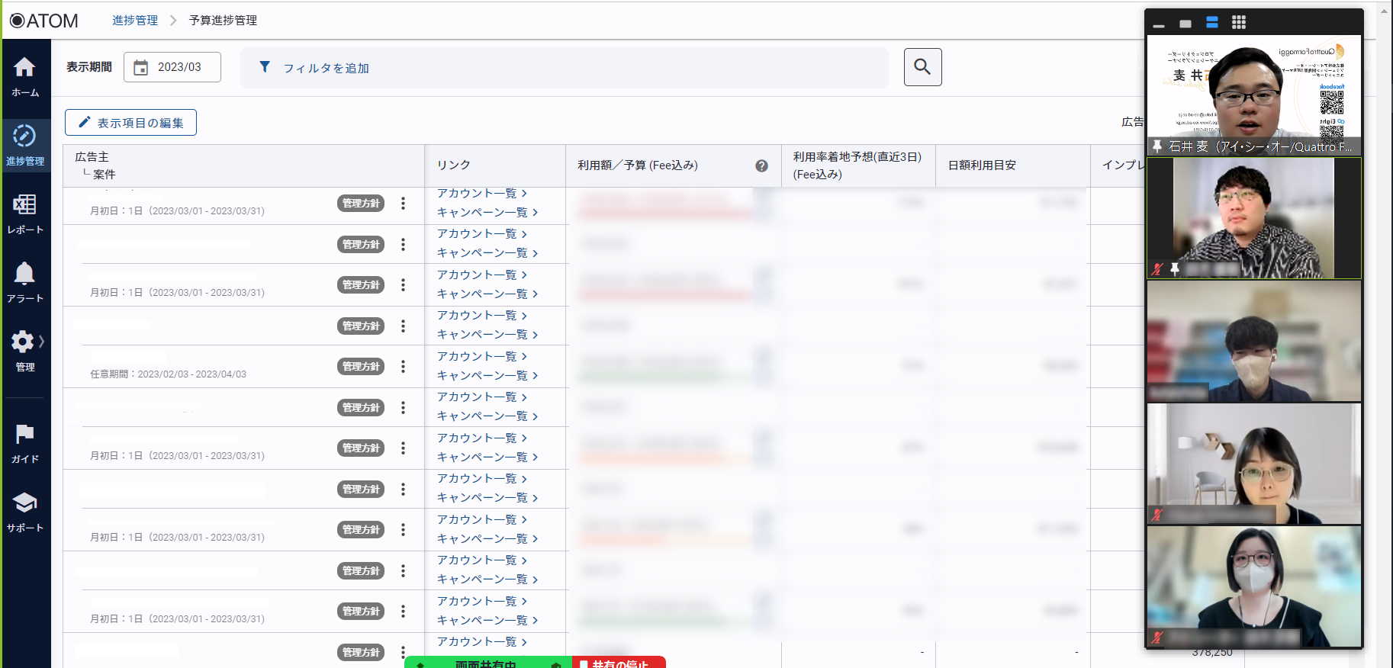The height and width of the screenshot is (668, 1393).
Task: Open the Report section in sidebar
Action: [24, 213]
